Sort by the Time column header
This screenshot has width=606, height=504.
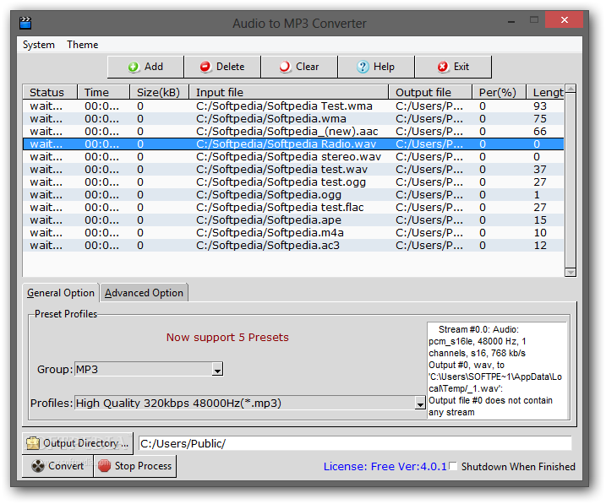tap(103, 92)
